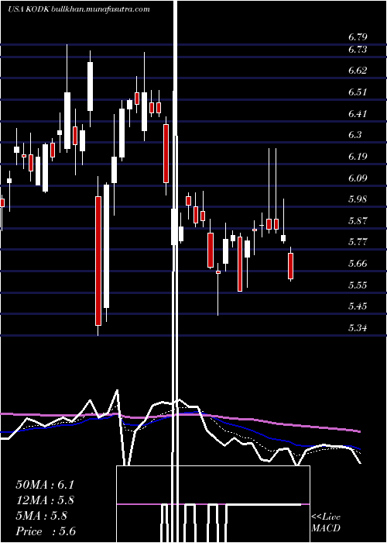Click the 6.79 price axis label
This screenshot has width=387, height=543.
[x=358, y=36]
